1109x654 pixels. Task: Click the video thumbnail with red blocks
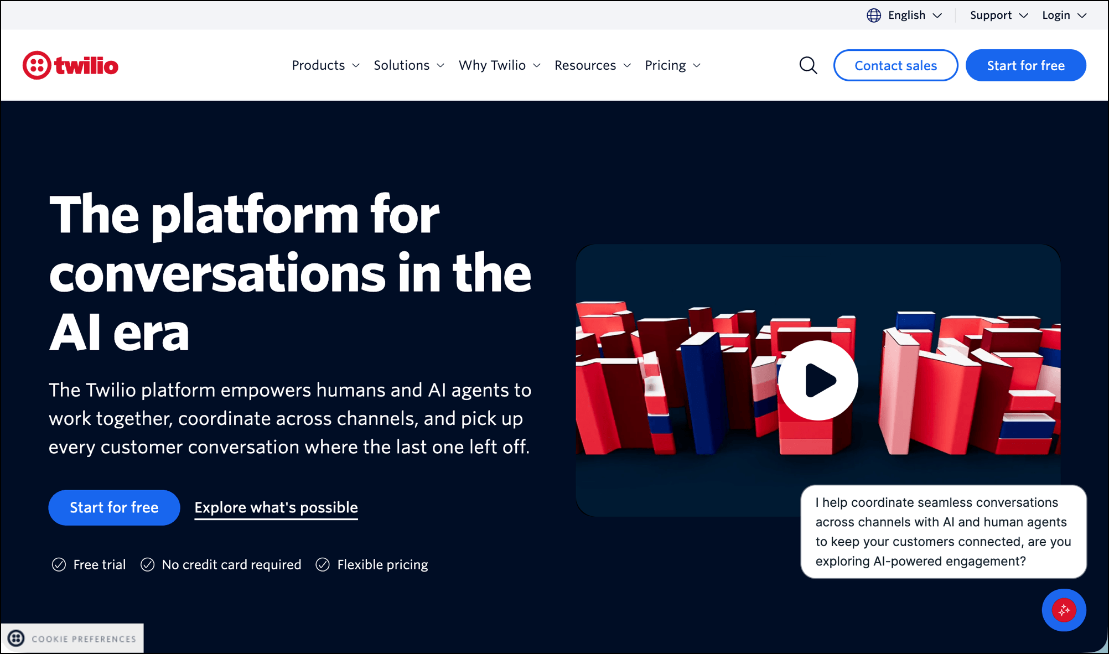coord(818,380)
